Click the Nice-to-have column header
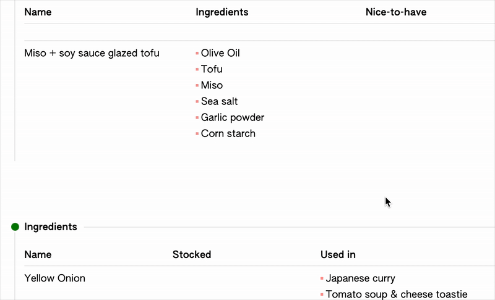Screen dimensions: 495x300 click(x=396, y=12)
